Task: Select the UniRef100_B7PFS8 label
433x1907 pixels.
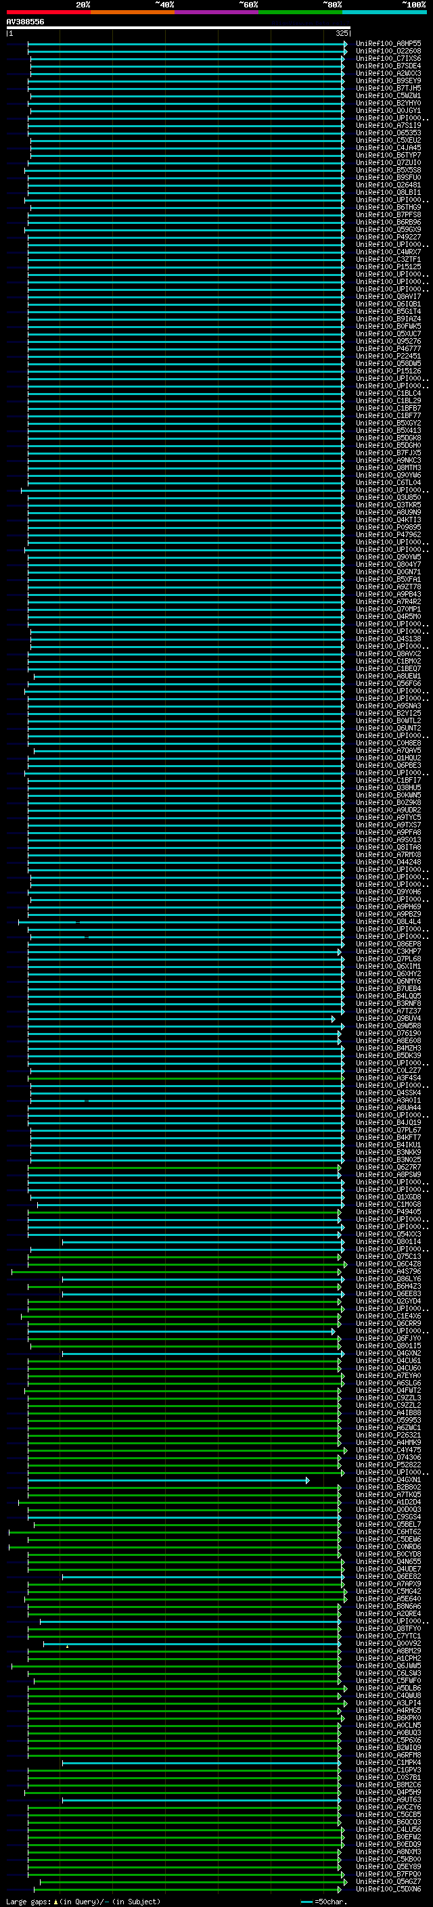Action: 388,214
